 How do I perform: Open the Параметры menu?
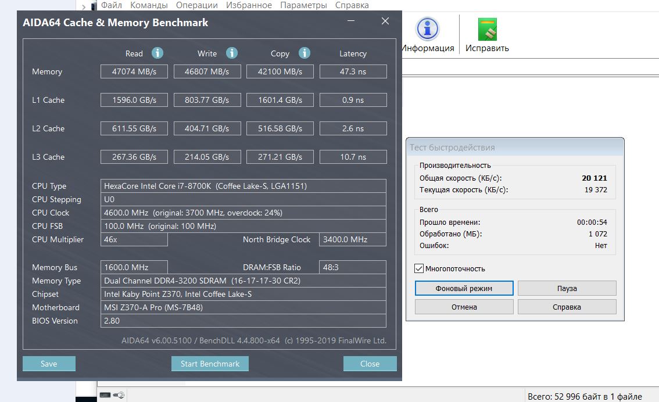click(x=303, y=5)
